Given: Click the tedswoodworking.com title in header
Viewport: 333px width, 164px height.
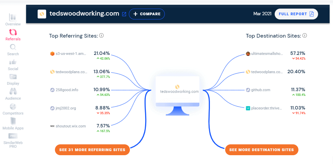Looking at the screenshot, I should click(x=84, y=14).
